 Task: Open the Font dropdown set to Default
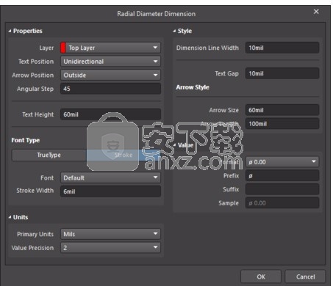pos(110,177)
